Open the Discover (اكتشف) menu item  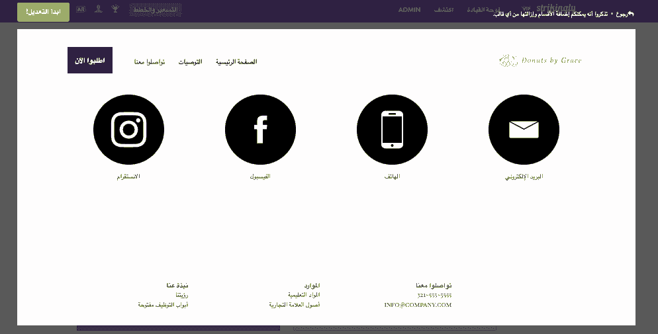[444, 10]
